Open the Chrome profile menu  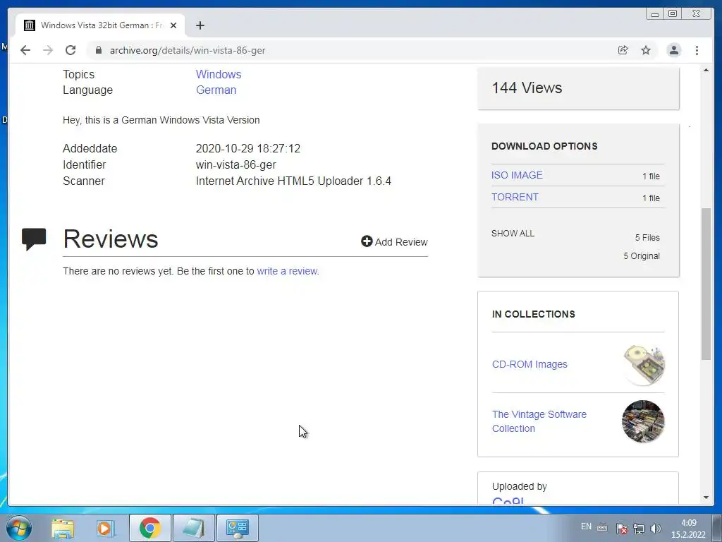point(673,50)
